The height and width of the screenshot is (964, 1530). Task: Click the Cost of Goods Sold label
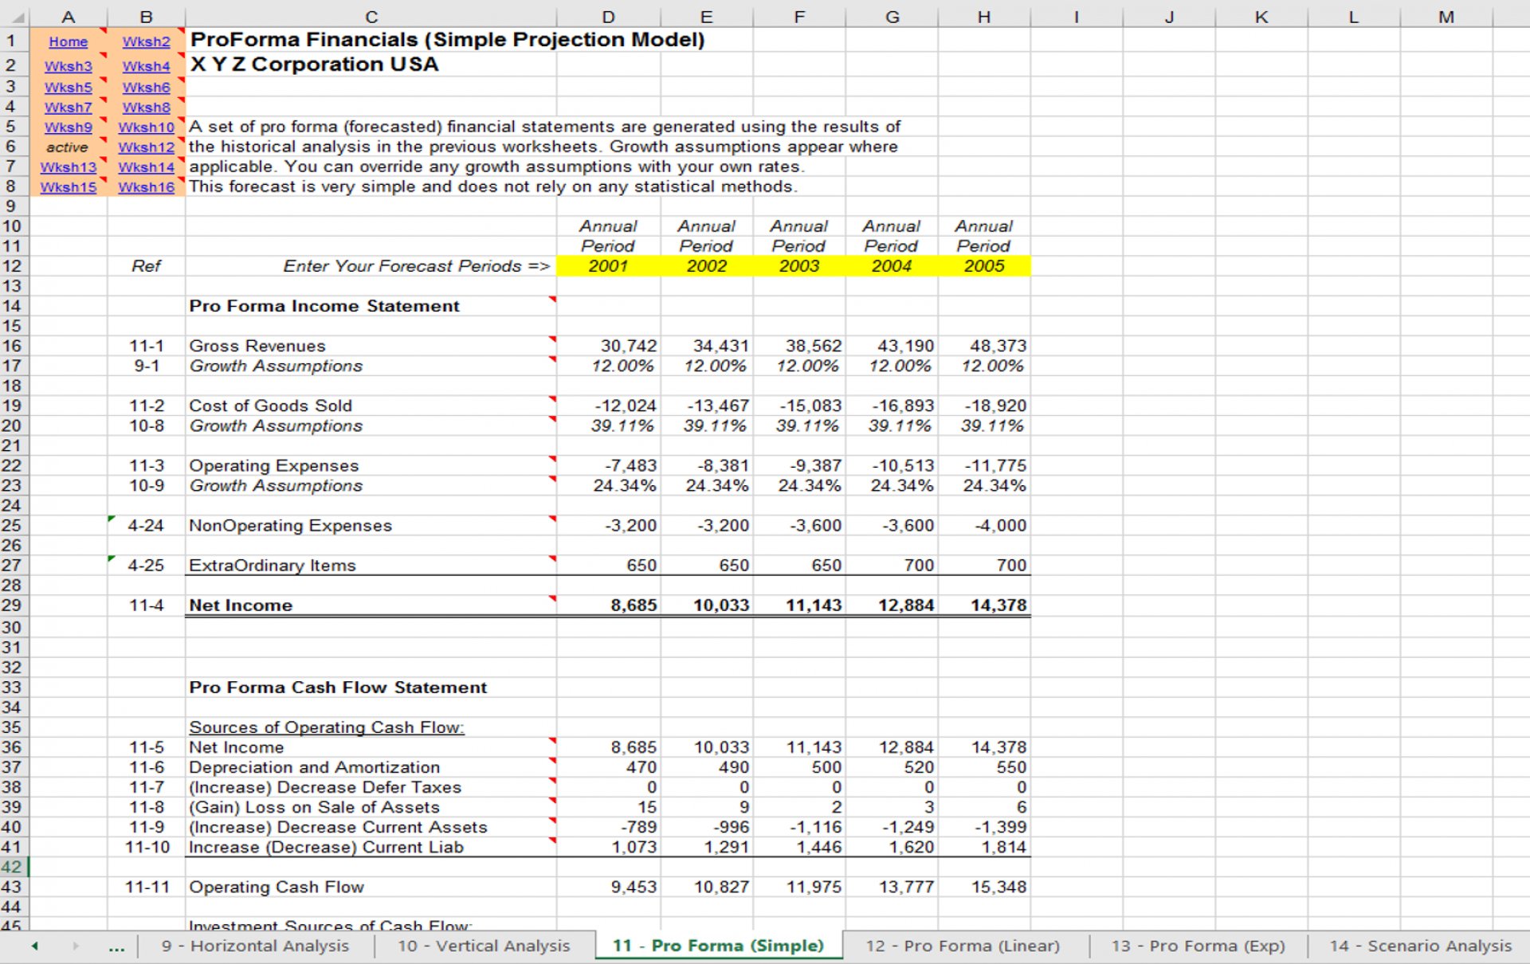tap(270, 406)
